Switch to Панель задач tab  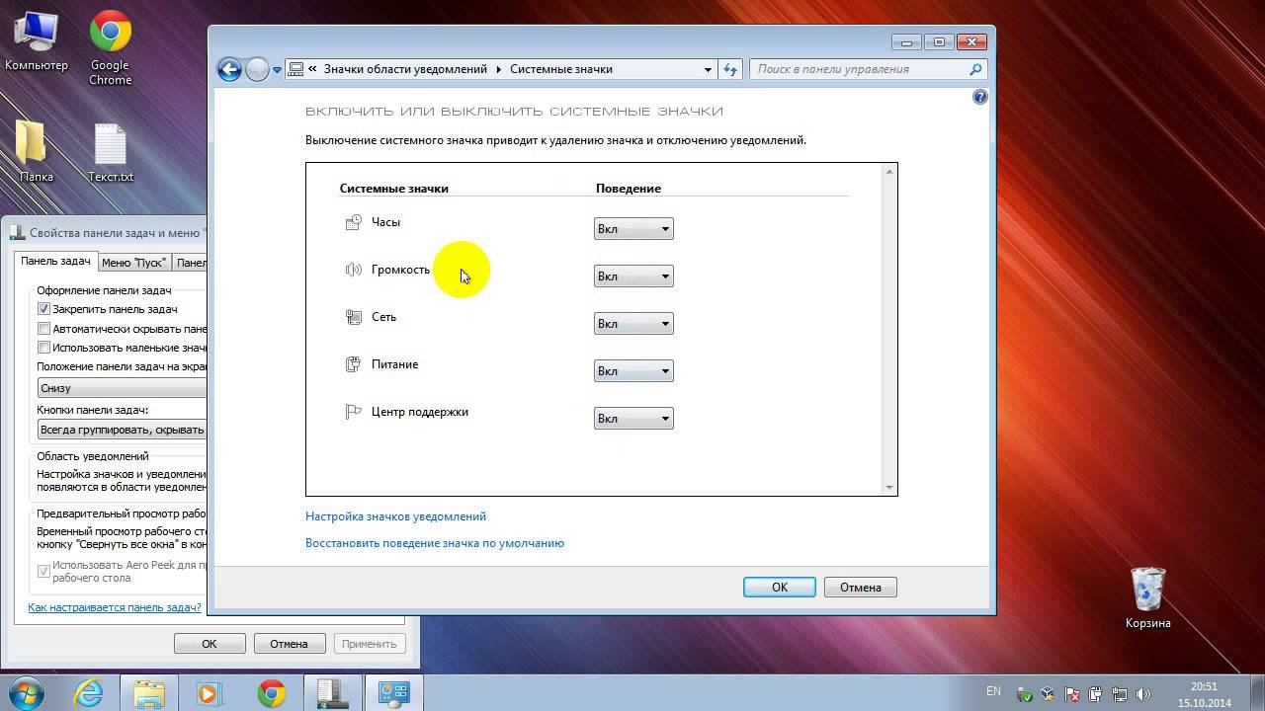55,261
